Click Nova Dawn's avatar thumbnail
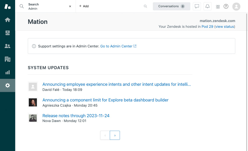The image size is (248, 151). click(x=33, y=118)
